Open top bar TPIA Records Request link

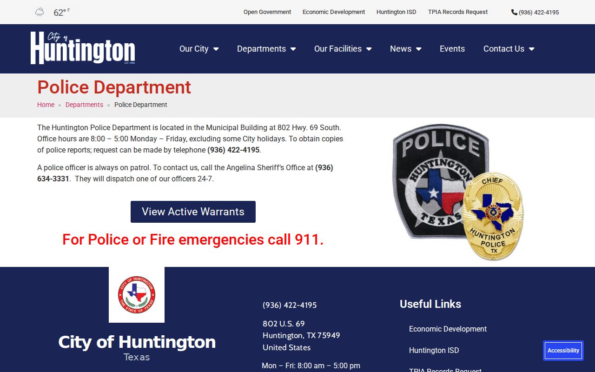coord(458,12)
